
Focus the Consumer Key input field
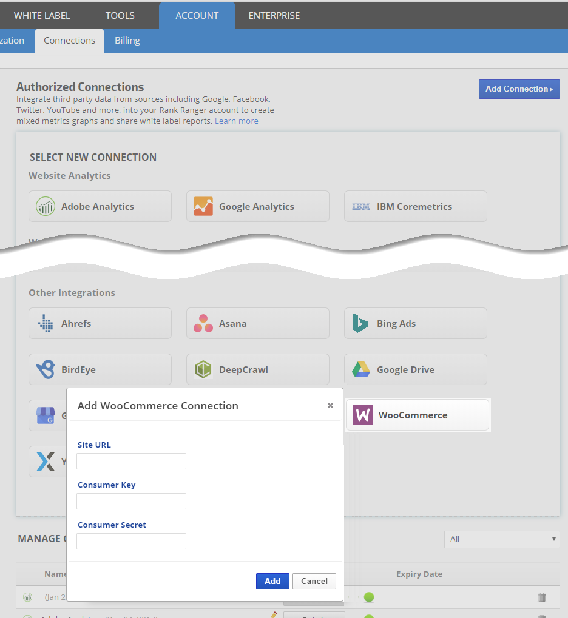131,502
